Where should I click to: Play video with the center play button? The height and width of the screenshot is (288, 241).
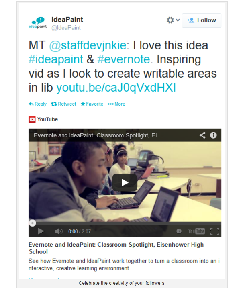125,183
